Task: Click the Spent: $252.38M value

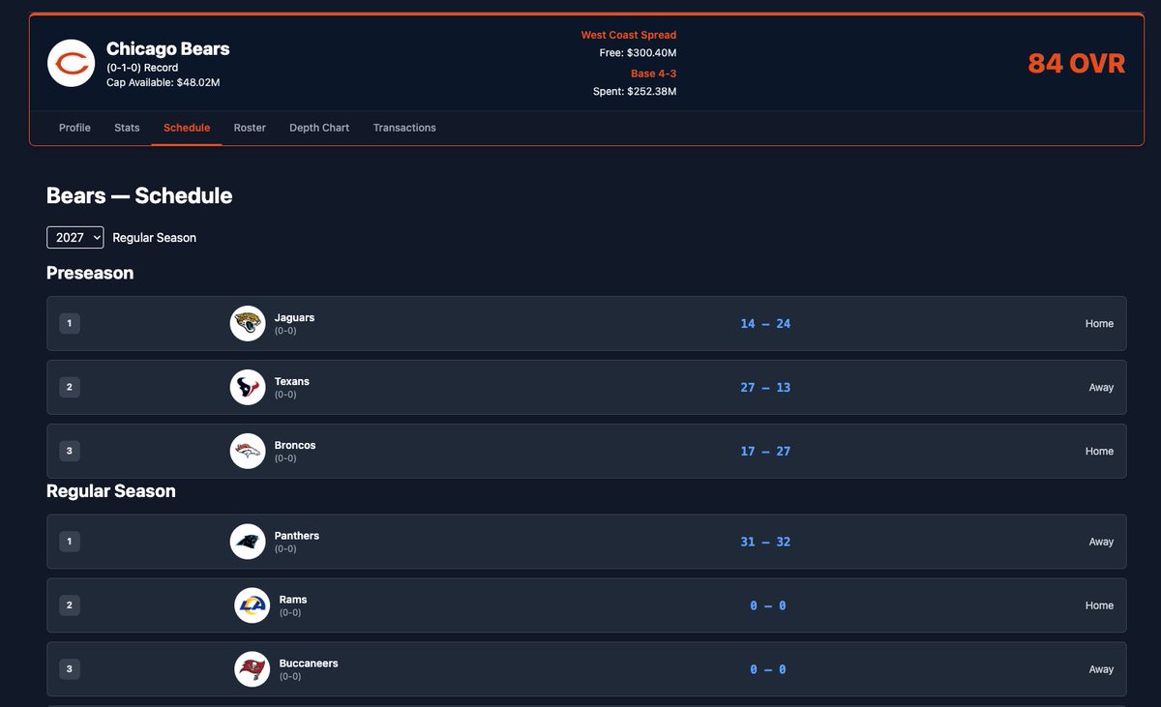Action: click(x=635, y=92)
